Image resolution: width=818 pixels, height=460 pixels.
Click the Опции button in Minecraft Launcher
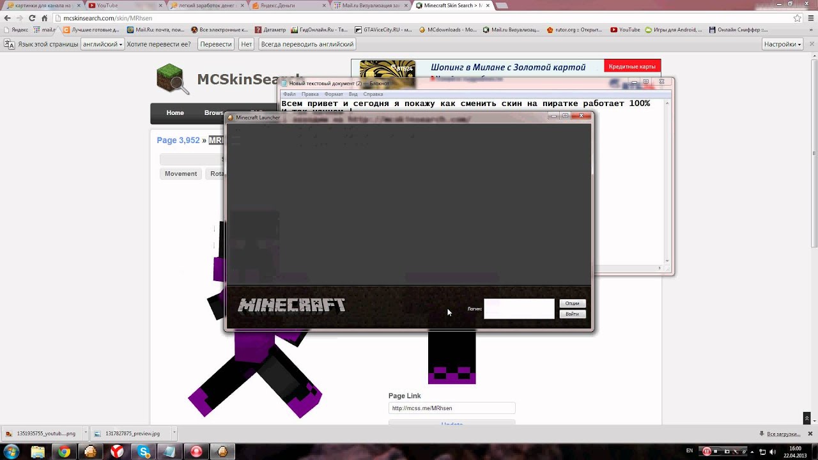click(573, 303)
